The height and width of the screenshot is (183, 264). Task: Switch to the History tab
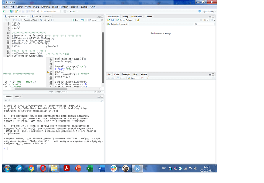pyautogui.click(x=125, y=16)
